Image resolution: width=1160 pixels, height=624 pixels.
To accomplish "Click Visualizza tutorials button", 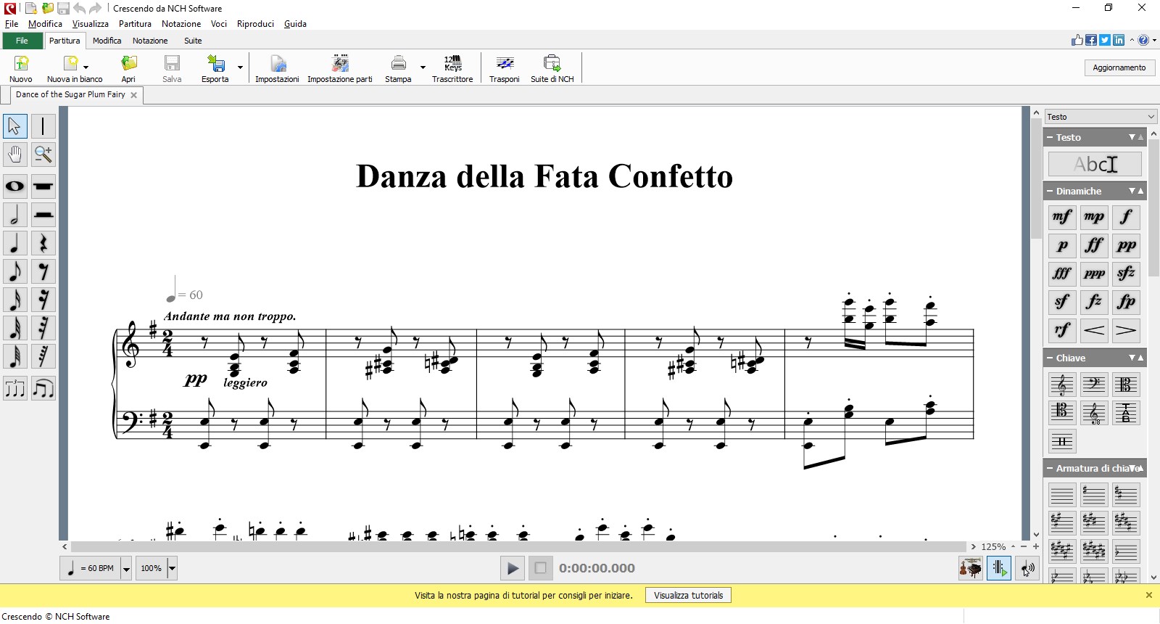I will 688,596.
